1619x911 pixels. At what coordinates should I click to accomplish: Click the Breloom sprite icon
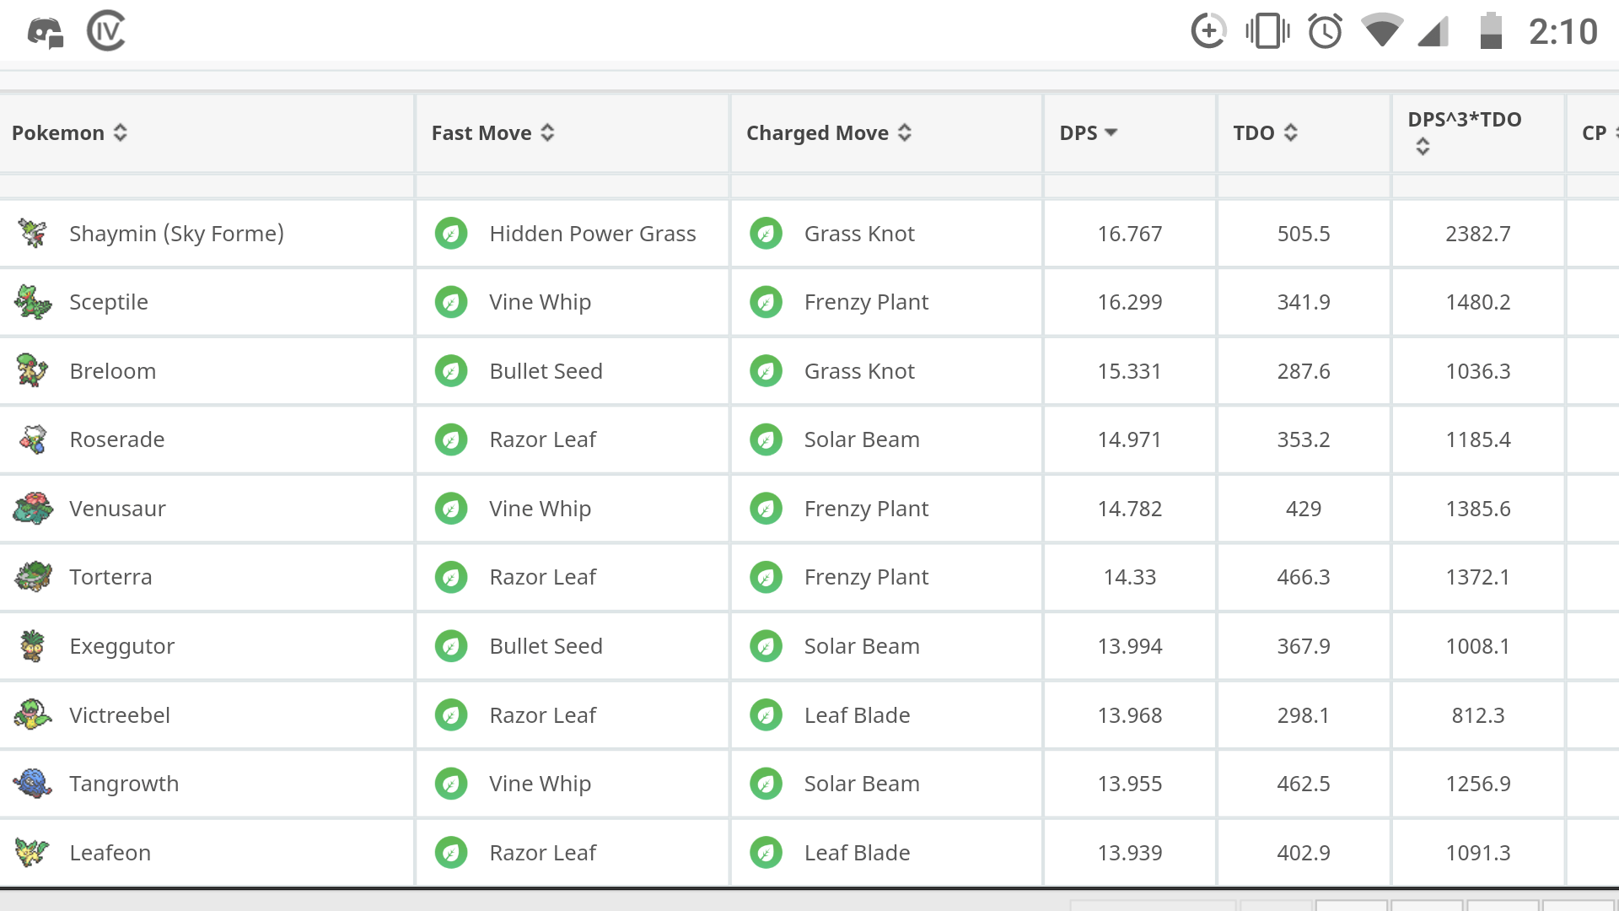(x=33, y=370)
